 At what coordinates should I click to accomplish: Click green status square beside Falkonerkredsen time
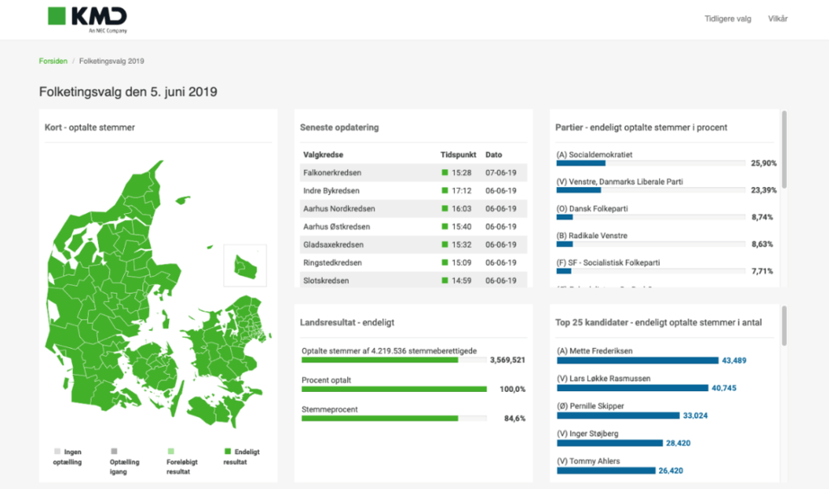click(x=444, y=172)
